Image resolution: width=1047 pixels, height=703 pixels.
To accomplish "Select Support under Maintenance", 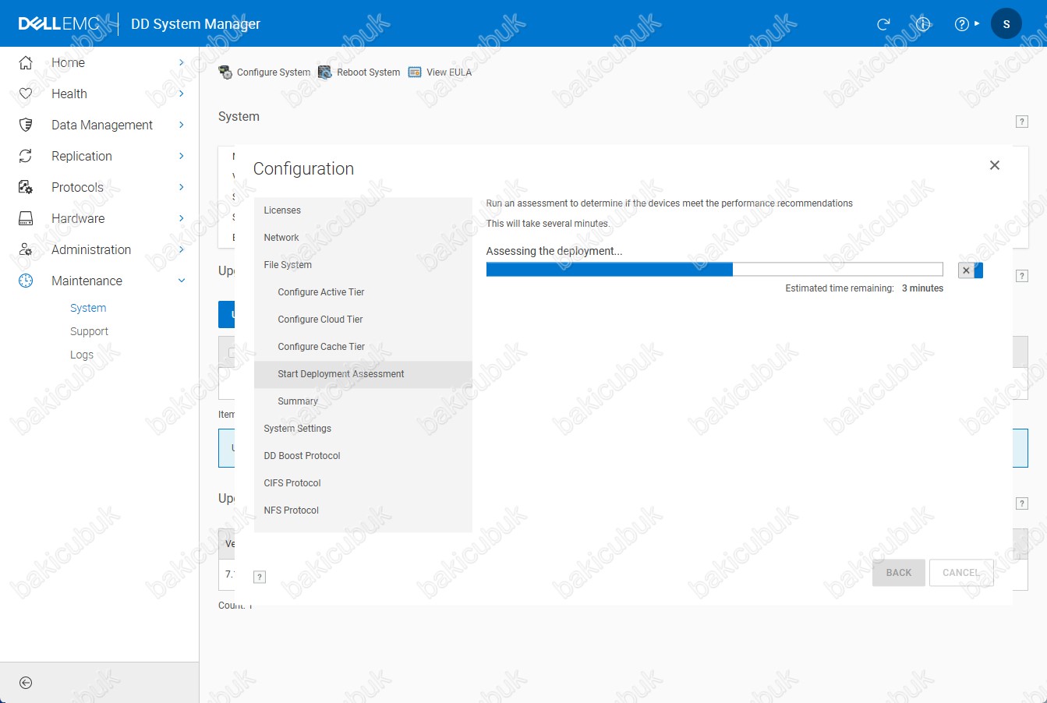I will click(x=89, y=331).
